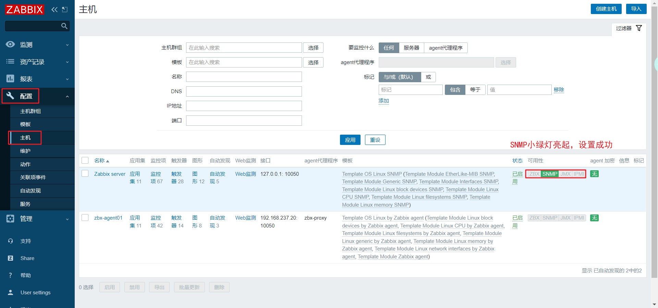The height and width of the screenshot is (308, 658).
Task: Focus the IP地址 filter input field
Action: point(244,106)
